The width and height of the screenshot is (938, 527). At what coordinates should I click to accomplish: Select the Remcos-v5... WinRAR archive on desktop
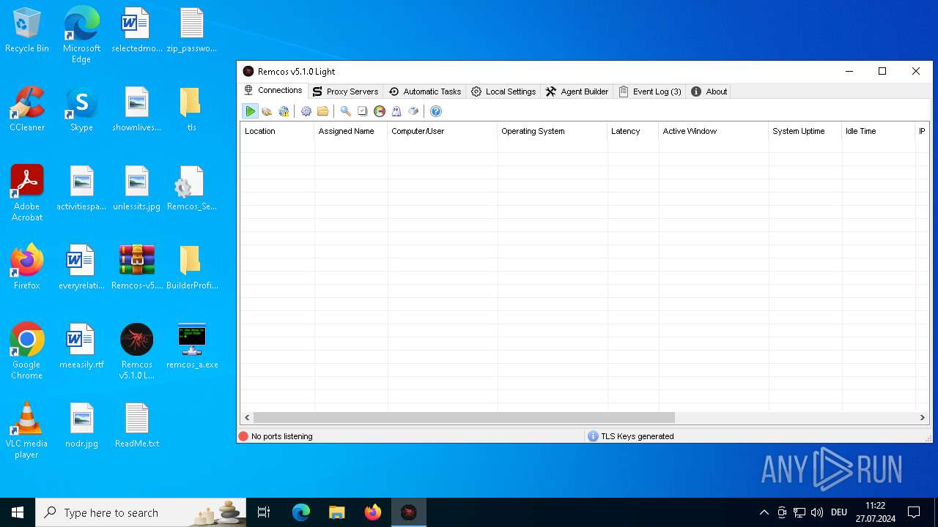[137, 267]
